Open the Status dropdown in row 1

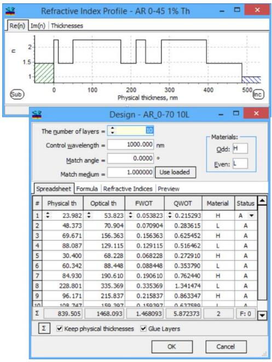click(251, 215)
